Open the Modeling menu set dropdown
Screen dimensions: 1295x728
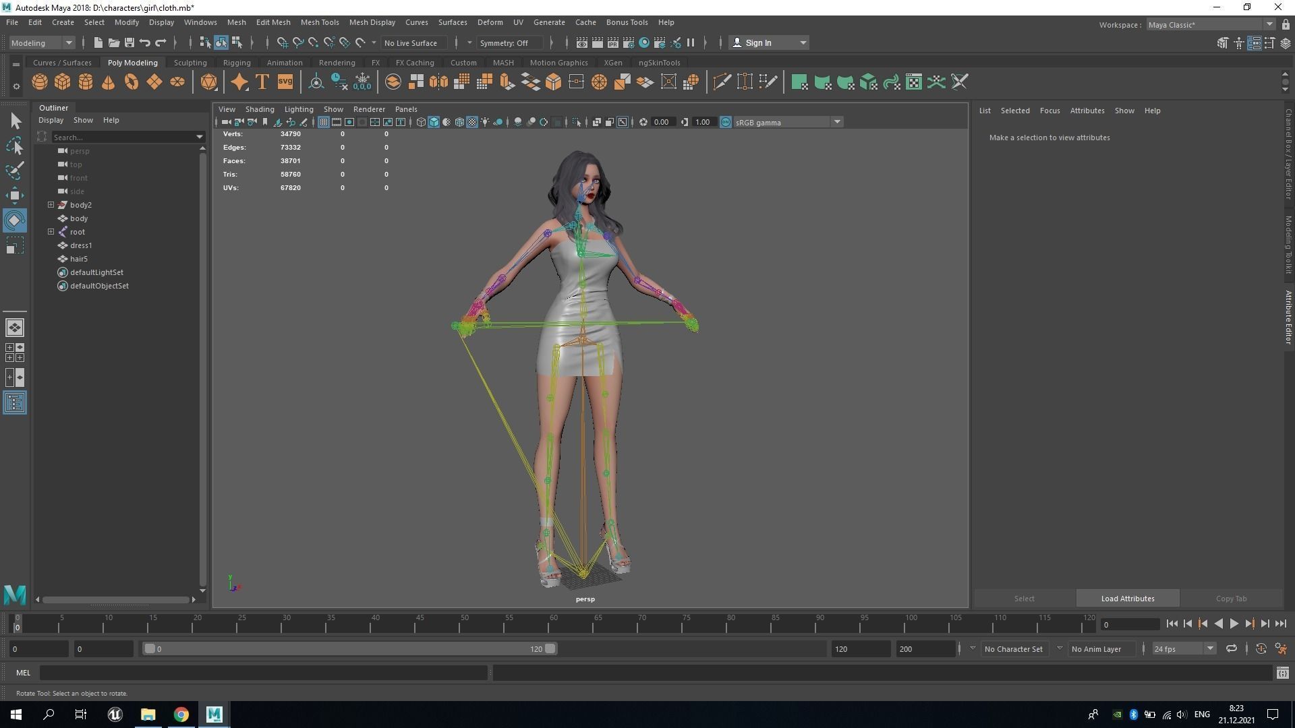(x=42, y=42)
